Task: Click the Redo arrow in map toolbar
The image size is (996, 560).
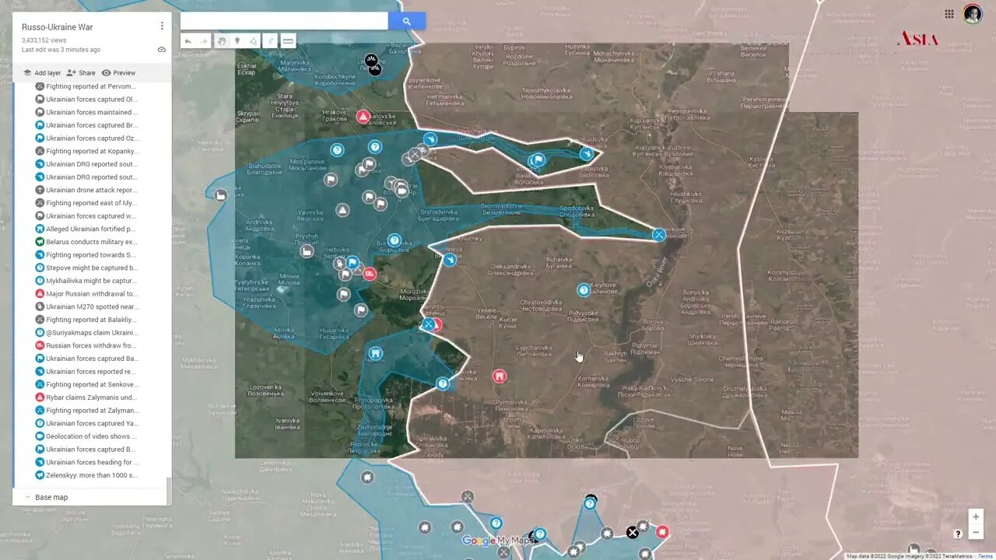Action: [x=204, y=41]
